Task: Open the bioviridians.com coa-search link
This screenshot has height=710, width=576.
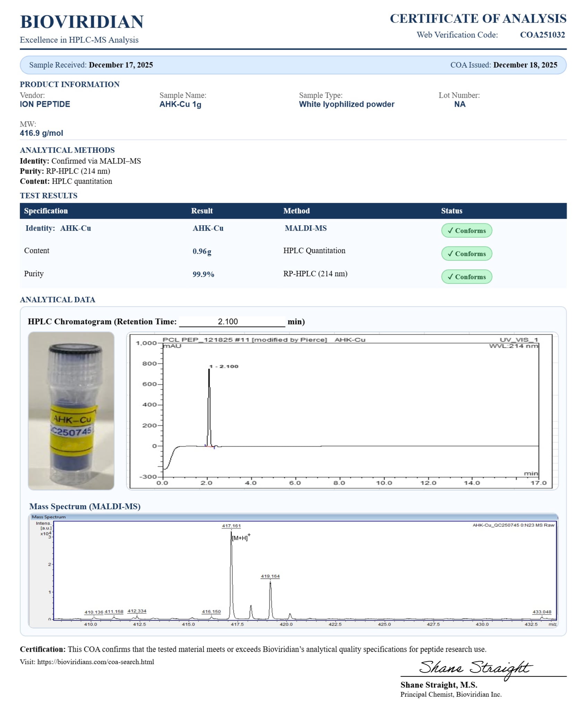Action: (95, 662)
